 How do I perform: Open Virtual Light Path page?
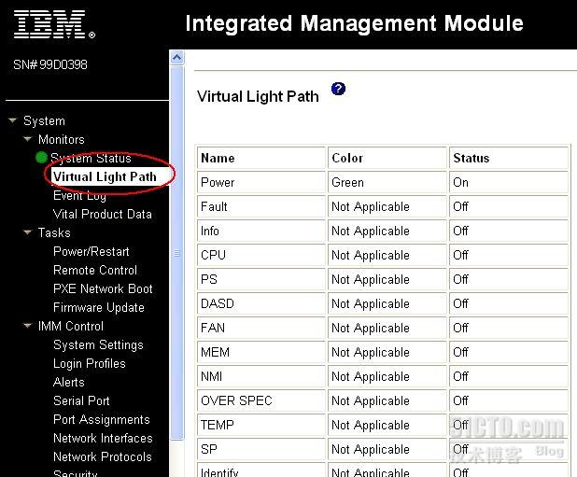click(x=105, y=176)
